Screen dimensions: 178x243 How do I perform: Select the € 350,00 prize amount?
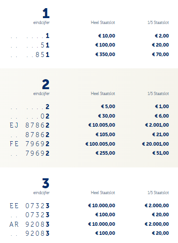(x=105, y=54)
